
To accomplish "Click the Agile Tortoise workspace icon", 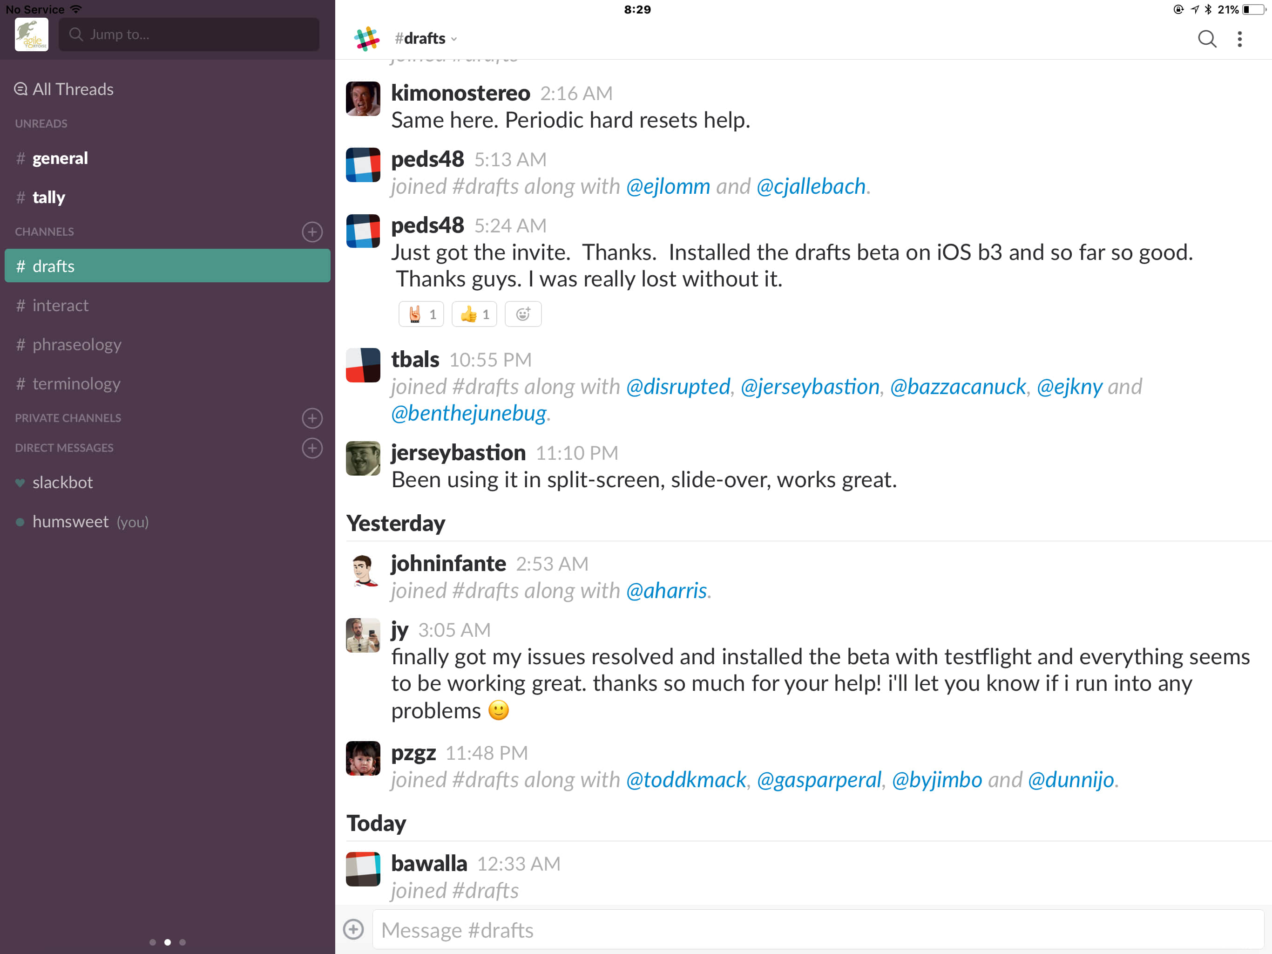I will [x=32, y=34].
